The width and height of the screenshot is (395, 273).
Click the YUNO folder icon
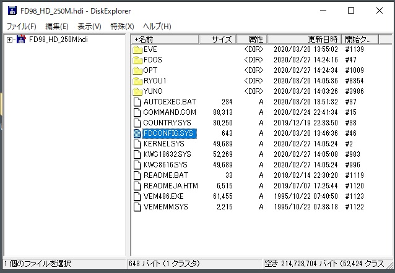pos(137,91)
